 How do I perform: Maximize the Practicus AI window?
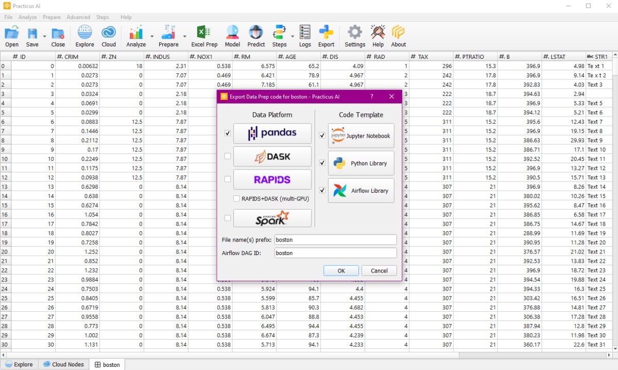point(588,6)
